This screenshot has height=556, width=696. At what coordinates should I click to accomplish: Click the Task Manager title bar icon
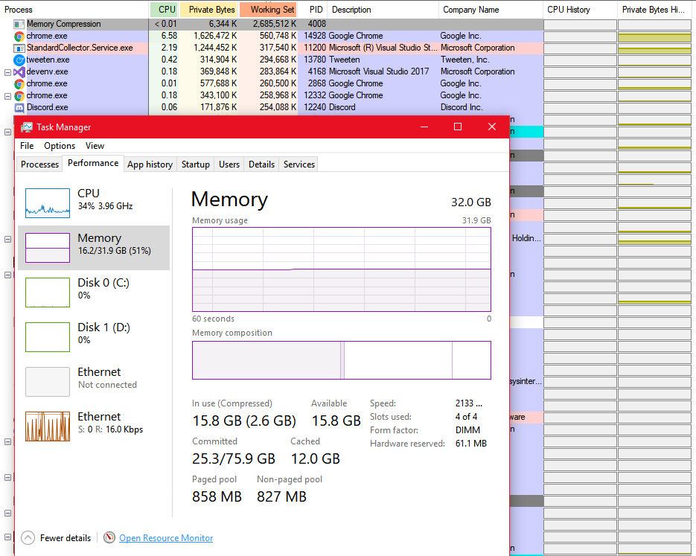tap(27, 127)
